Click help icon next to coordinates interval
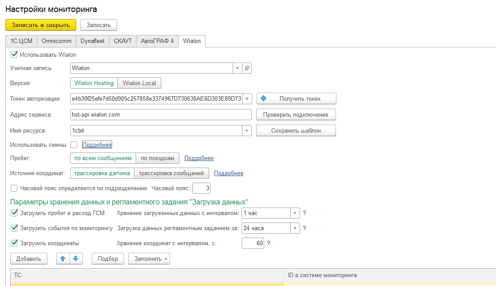 [269, 243]
